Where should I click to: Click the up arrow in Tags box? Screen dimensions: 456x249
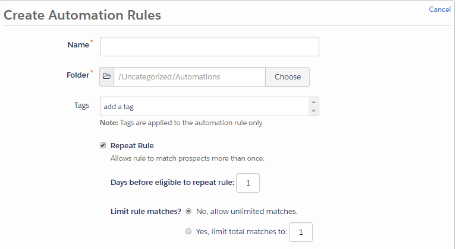(x=313, y=102)
